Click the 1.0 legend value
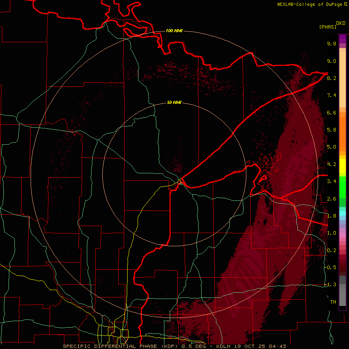349x349 pixels. [x=332, y=233]
